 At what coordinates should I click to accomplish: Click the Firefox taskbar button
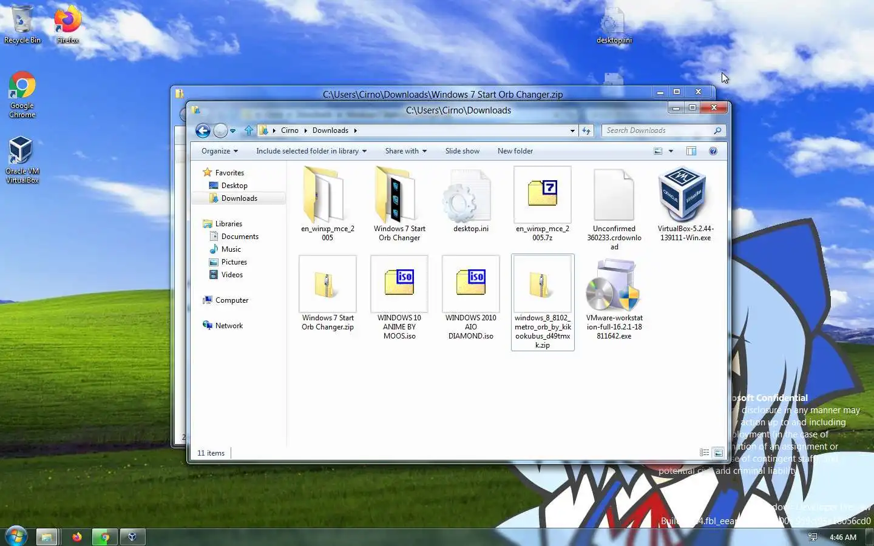(76, 537)
